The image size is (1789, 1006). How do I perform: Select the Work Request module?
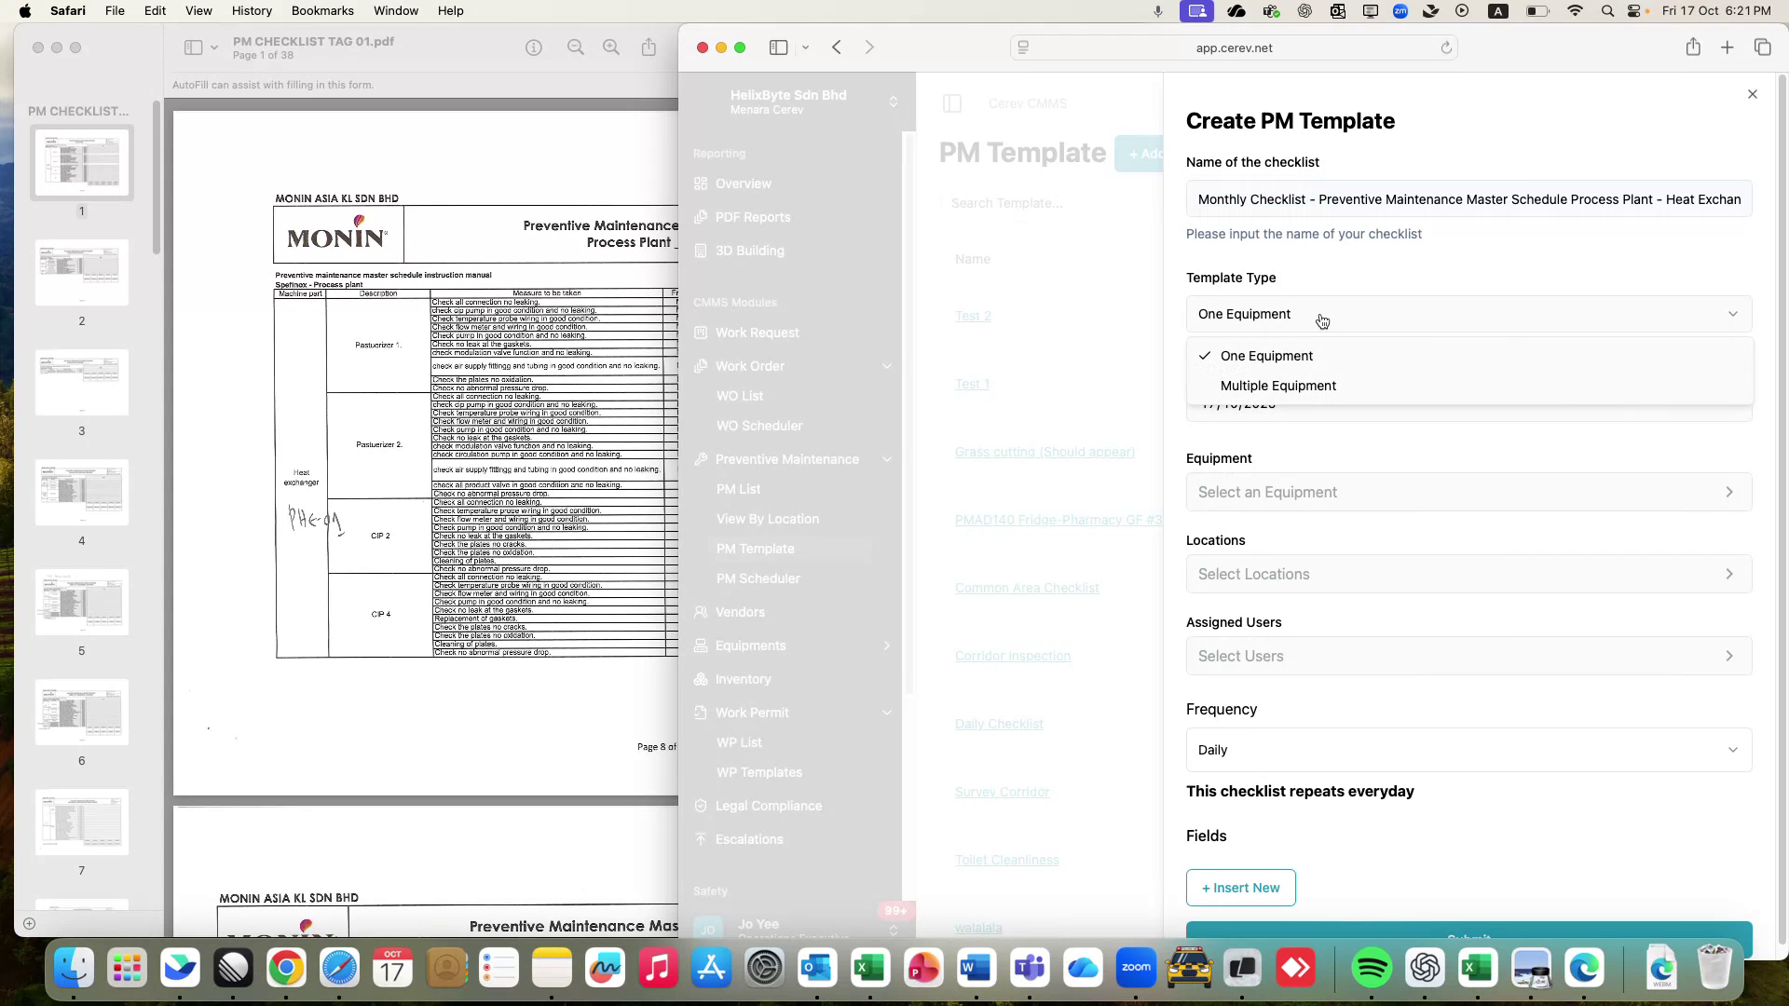pos(757,333)
